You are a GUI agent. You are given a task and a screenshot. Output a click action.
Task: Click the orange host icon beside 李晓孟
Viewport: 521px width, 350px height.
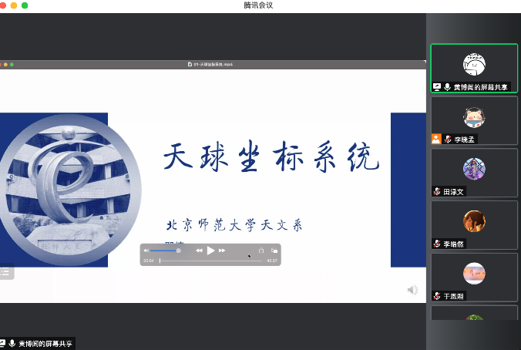(436, 140)
